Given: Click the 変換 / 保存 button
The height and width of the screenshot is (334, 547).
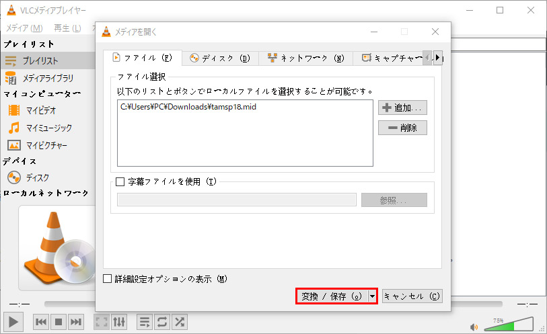Looking at the screenshot, I should [332, 296].
